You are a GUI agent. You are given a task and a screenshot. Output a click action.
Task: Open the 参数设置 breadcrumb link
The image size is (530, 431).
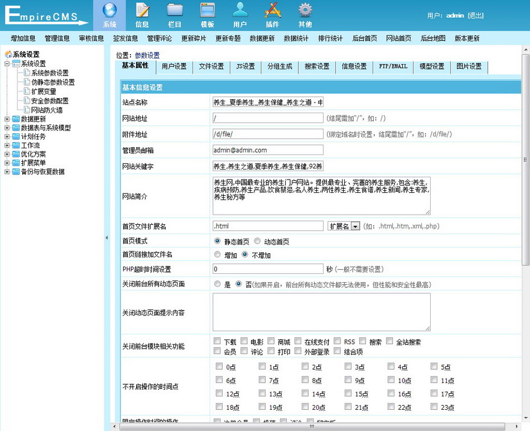147,55
